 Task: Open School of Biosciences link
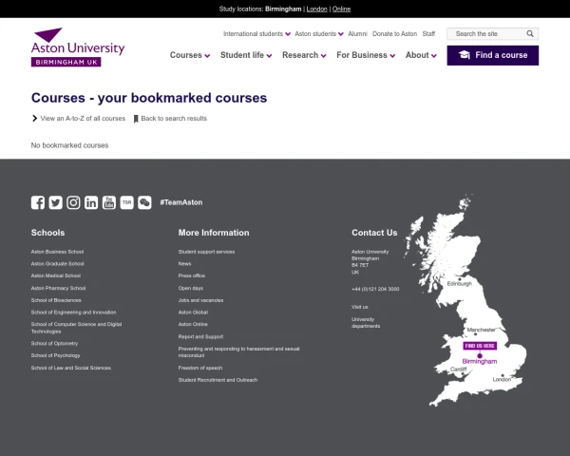coord(56,300)
